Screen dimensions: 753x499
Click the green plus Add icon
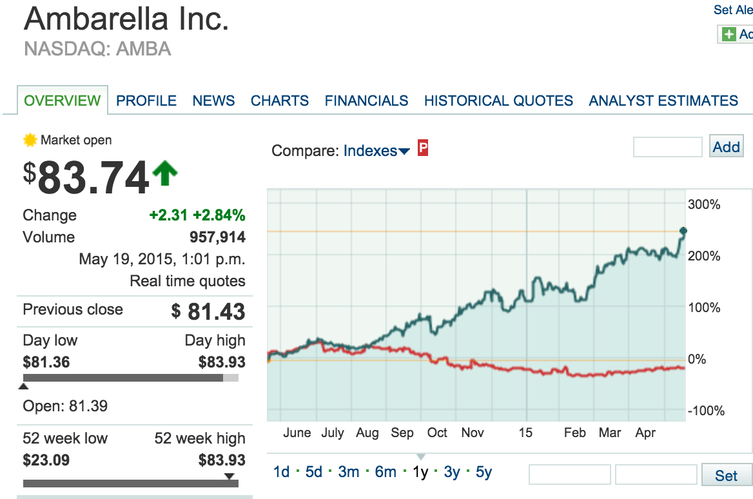[729, 34]
